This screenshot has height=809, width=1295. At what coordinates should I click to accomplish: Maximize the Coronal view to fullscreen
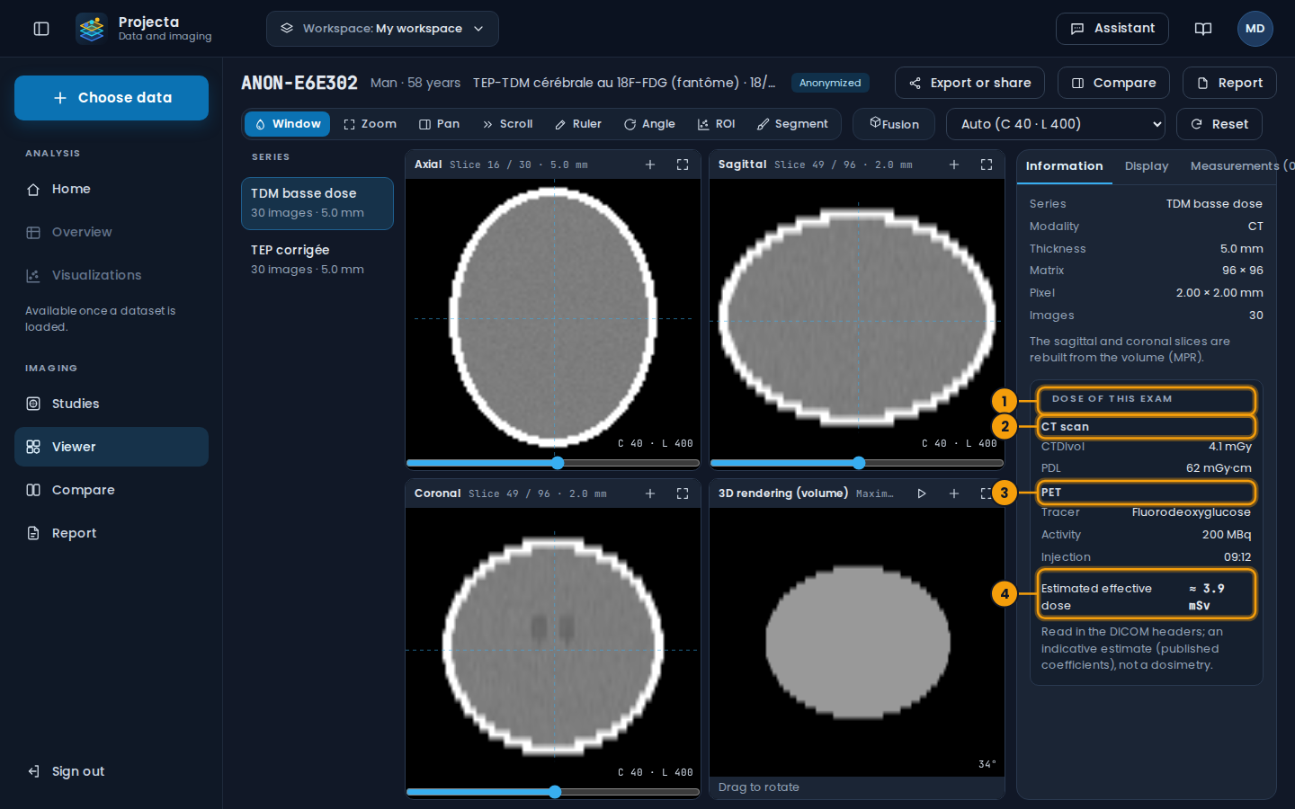pos(683,493)
